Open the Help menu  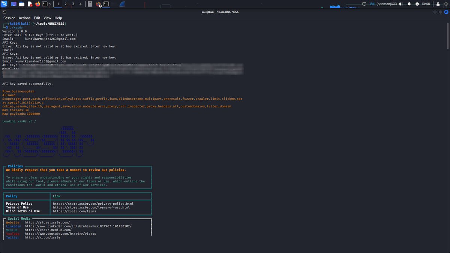point(58,18)
